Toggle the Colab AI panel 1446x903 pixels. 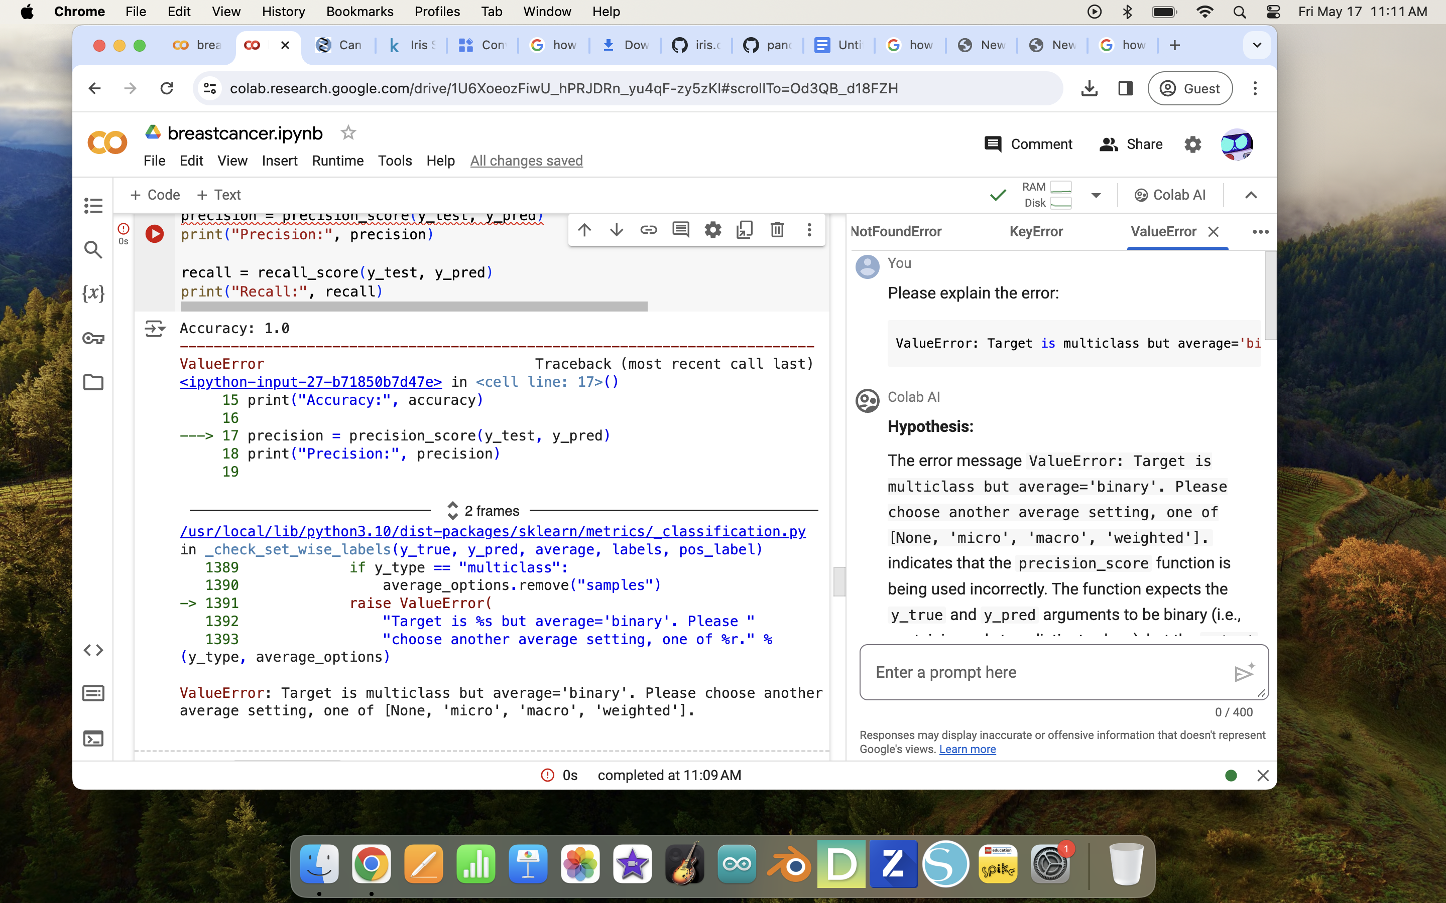pyautogui.click(x=1169, y=195)
